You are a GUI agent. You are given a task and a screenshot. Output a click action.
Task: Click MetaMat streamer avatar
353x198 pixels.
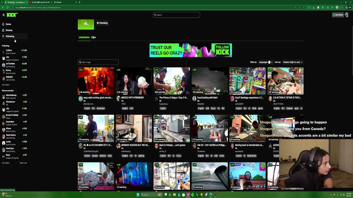pyautogui.click(x=194, y=99)
